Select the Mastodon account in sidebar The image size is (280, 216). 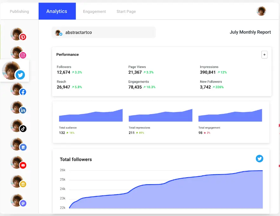(18, 200)
